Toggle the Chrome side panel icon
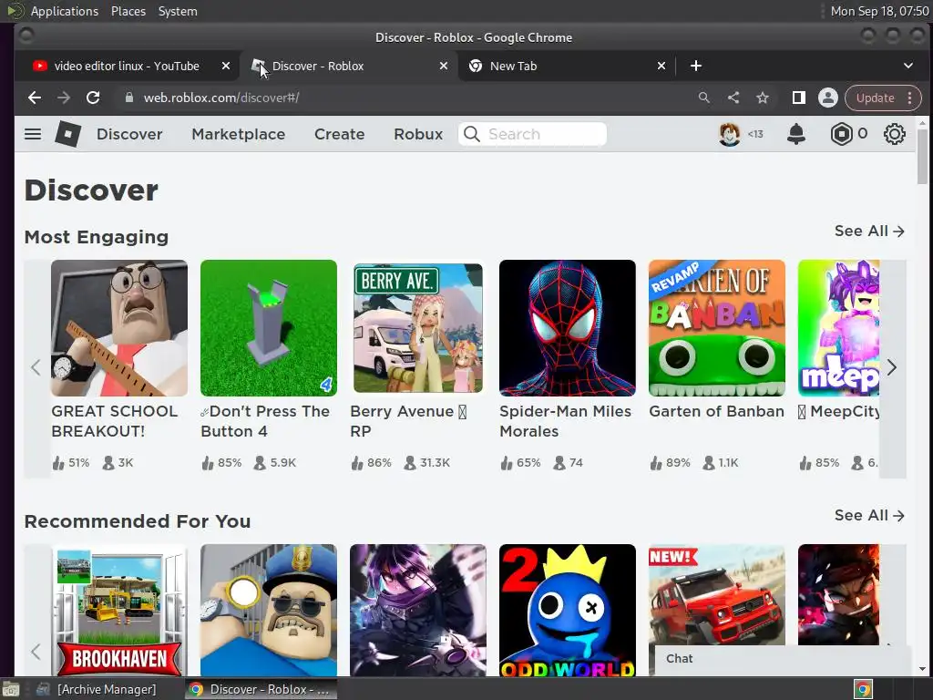This screenshot has height=700, width=933. click(798, 98)
